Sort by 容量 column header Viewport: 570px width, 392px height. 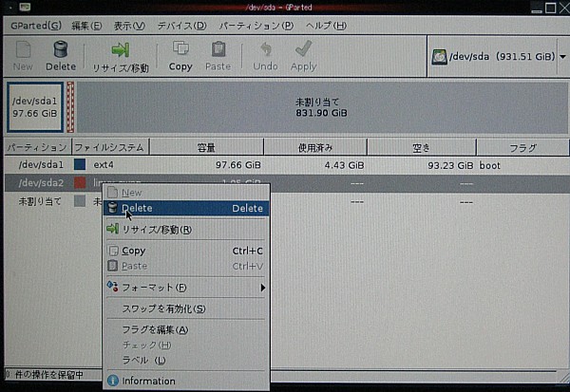(x=206, y=147)
